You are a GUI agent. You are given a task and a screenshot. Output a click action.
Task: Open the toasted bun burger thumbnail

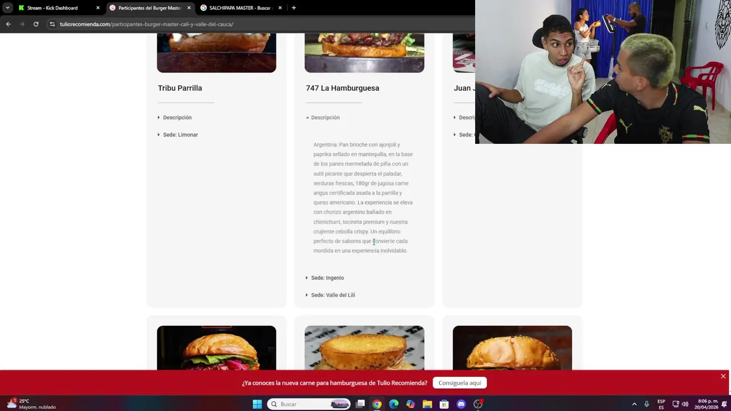click(364, 348)
